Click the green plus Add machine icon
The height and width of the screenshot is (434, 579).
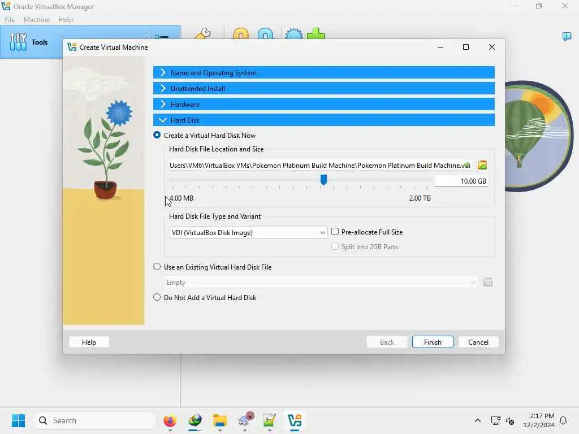pos(316,33)
